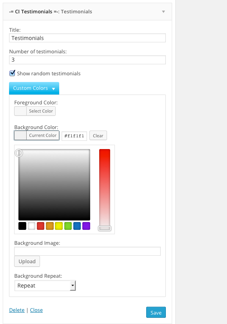The image size is (227, 324).
Task: Clear the background color
Action: (x=98, y=136)
